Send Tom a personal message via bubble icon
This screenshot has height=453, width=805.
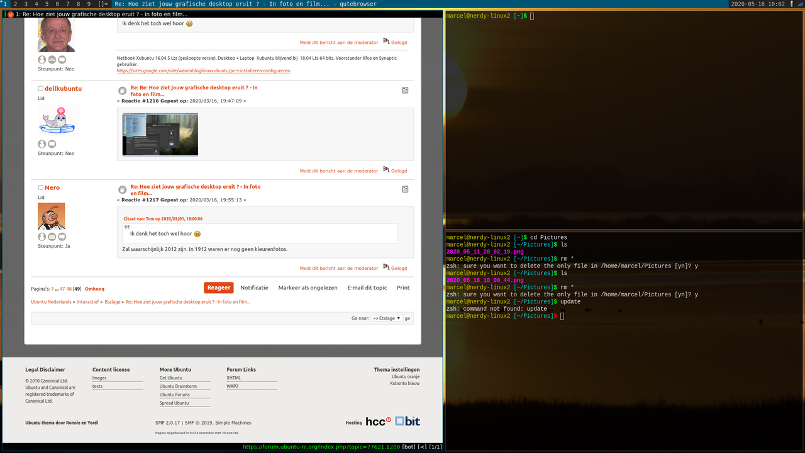click(x=62, y=60)
